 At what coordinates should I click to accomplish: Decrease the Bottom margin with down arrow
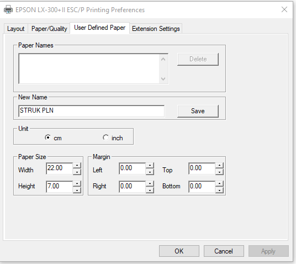point(219,190)
